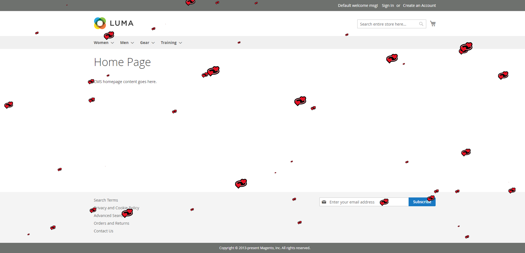Image resolution: width=525 pixels, height=253 pixels.
Task: Open the Training category
Action: [x=169, y=43]
